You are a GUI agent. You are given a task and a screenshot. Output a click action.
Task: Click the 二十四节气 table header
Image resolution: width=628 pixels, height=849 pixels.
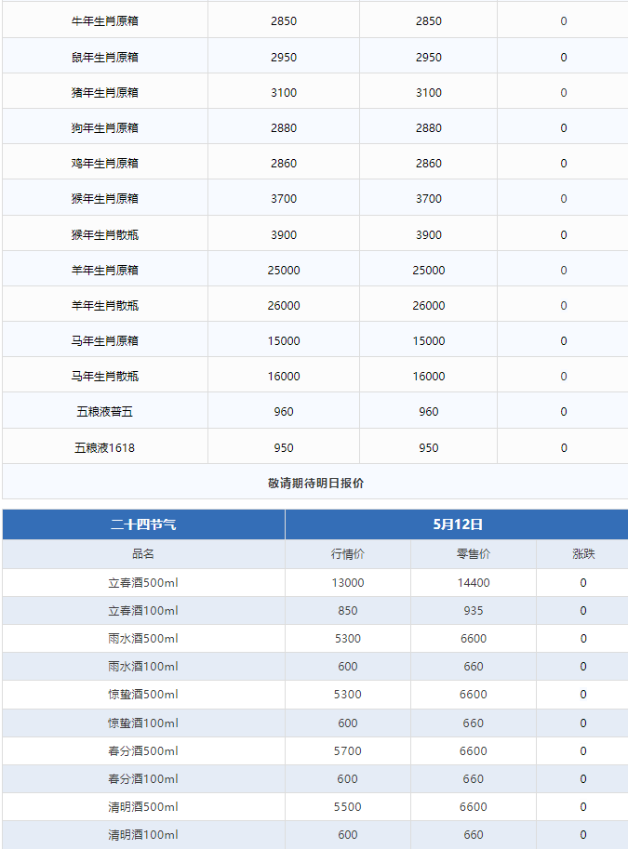tap(143, 524)
